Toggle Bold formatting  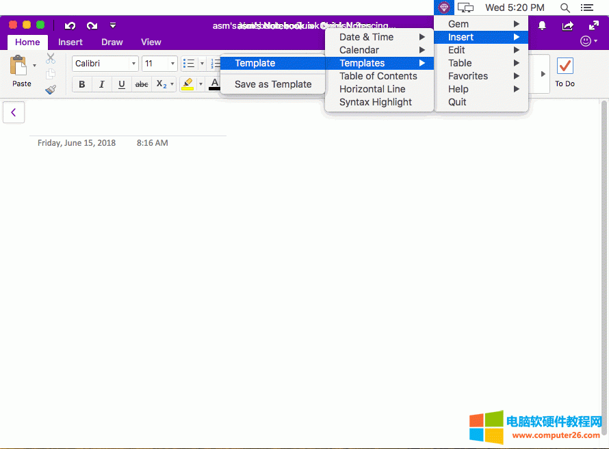click(x=82, y=85)
